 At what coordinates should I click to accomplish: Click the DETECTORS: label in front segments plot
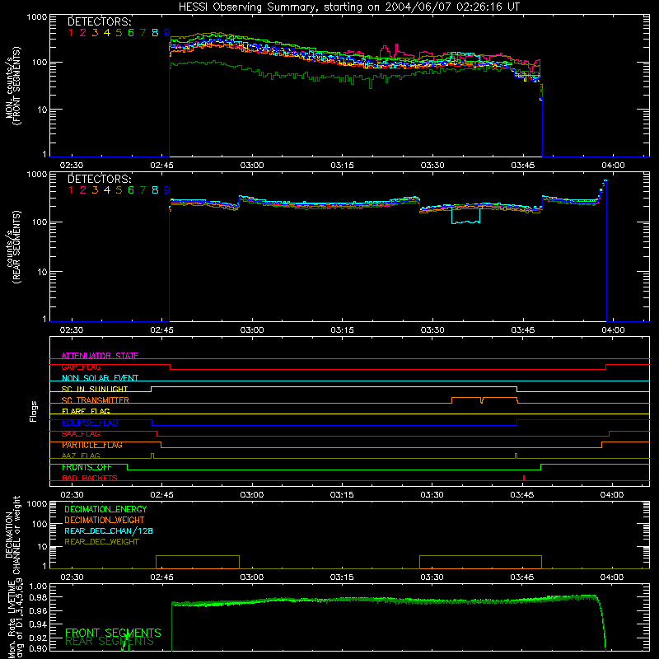click(99, 21)
